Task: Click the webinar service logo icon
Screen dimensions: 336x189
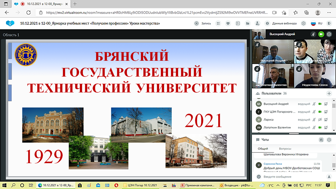Action: click(x=10, y=23)
